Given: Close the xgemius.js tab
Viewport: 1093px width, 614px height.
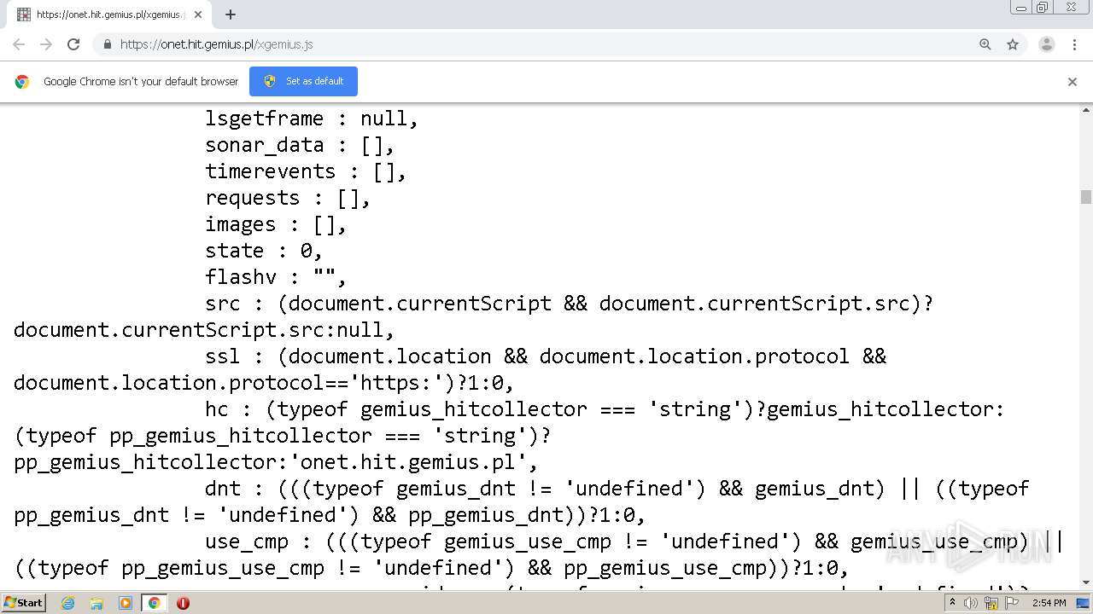Looking at the screenshot, I should [198, 14].
